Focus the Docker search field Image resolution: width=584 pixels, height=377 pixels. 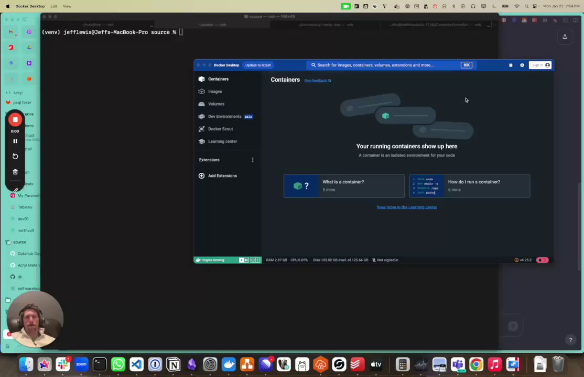(392, 65)
